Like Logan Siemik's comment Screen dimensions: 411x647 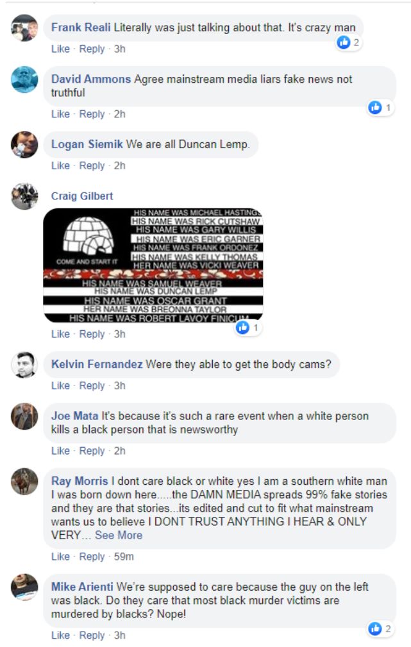pyautogui.click(x=60, y=166)
